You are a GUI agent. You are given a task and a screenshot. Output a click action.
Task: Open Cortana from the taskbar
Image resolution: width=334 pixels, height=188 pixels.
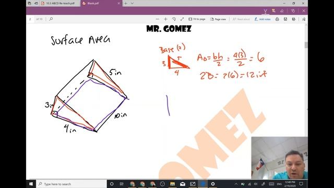click(x=112, y=184)
